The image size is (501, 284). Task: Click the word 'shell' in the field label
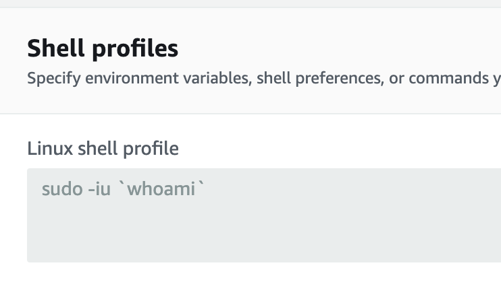pos(98,148)
